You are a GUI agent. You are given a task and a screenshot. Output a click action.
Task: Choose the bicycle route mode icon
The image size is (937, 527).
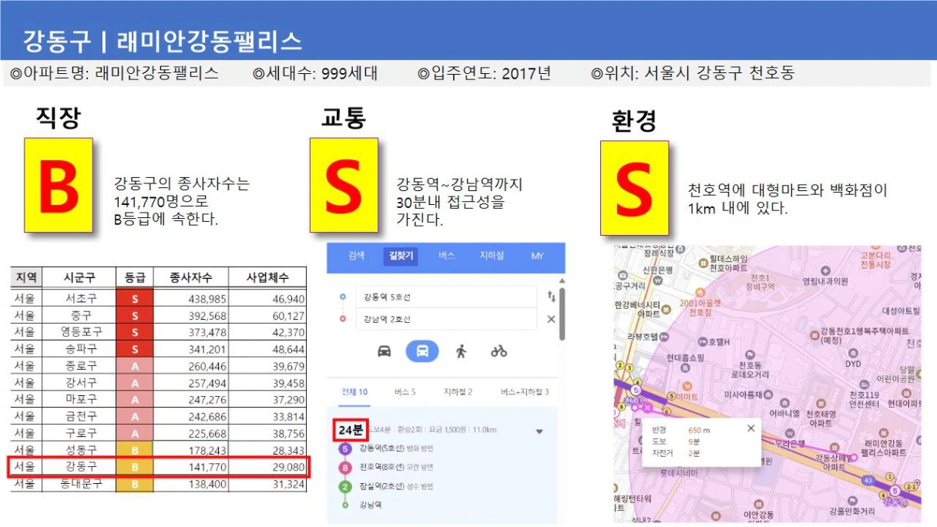(x=499, y=351)
